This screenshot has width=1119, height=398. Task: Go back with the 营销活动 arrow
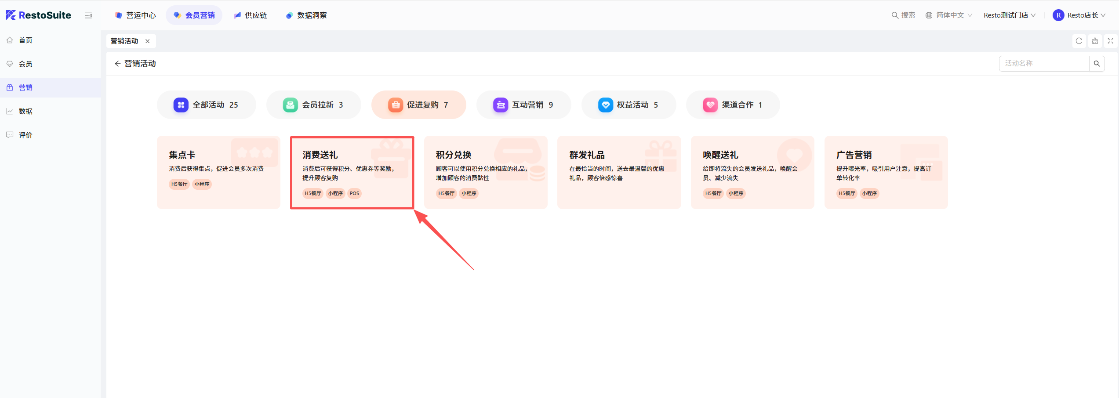click(x=117, y=64)
